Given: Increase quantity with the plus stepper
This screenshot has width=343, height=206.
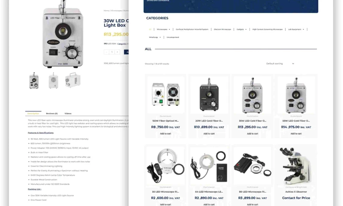Looking at the screenshot, I should click(117, 52).
